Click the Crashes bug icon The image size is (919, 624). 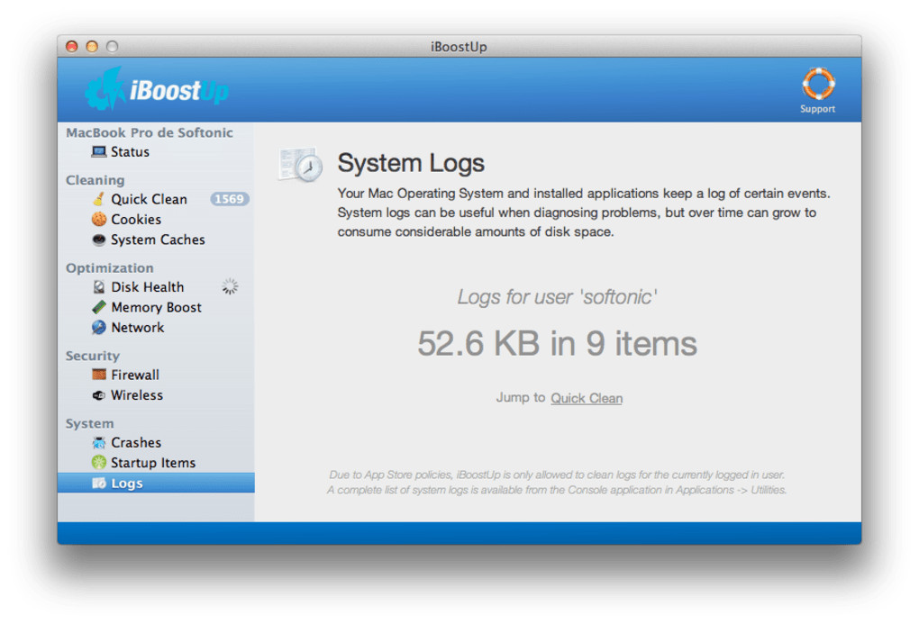(x=99, y=442)
